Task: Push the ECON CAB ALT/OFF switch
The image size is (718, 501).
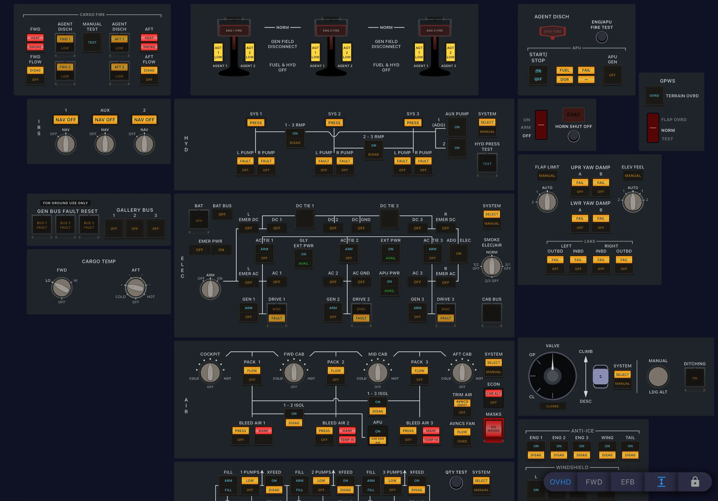Action: click(x=493, y=398)
